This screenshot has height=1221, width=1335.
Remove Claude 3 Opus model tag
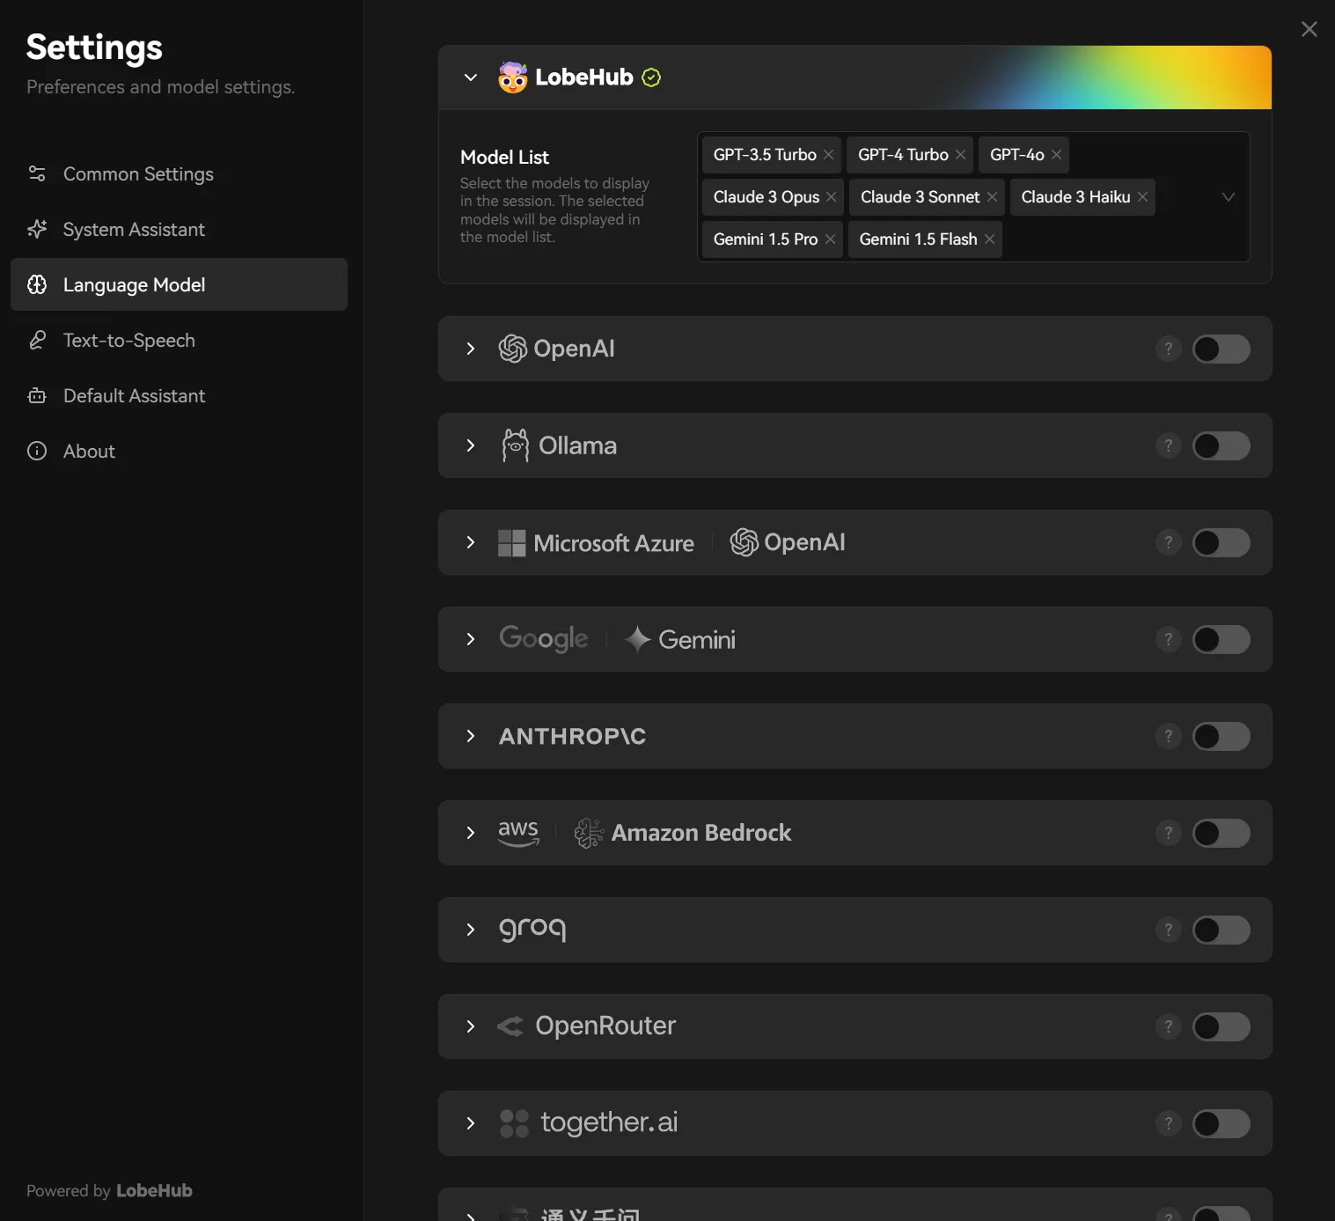coord(831,197)
